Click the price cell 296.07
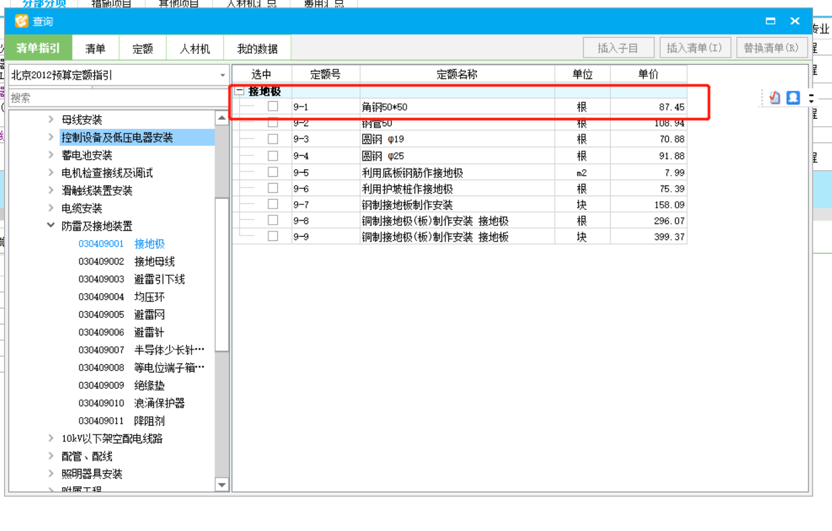This screenshot has width=832, height=531. point(649,221)
